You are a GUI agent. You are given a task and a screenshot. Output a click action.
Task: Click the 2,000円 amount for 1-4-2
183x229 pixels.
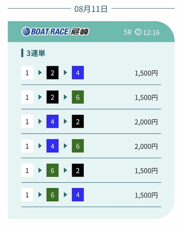[x=146, y=122]
